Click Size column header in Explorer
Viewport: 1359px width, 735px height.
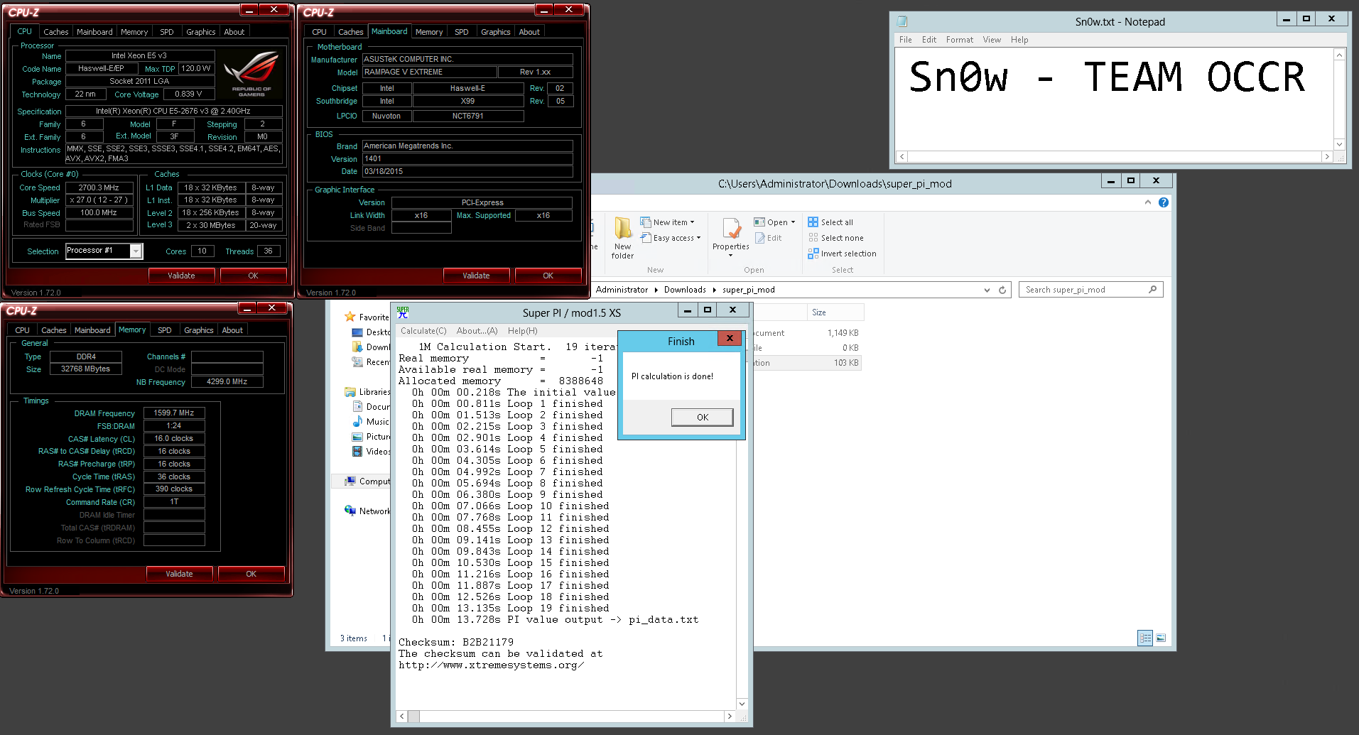835,312
